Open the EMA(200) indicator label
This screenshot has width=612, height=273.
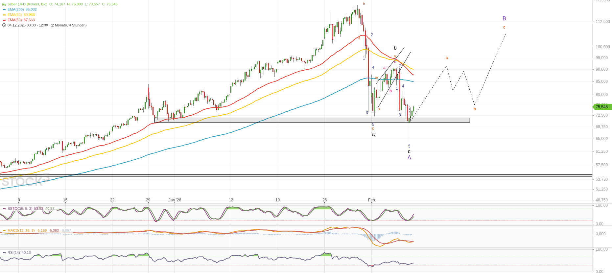tap(15, 10)
